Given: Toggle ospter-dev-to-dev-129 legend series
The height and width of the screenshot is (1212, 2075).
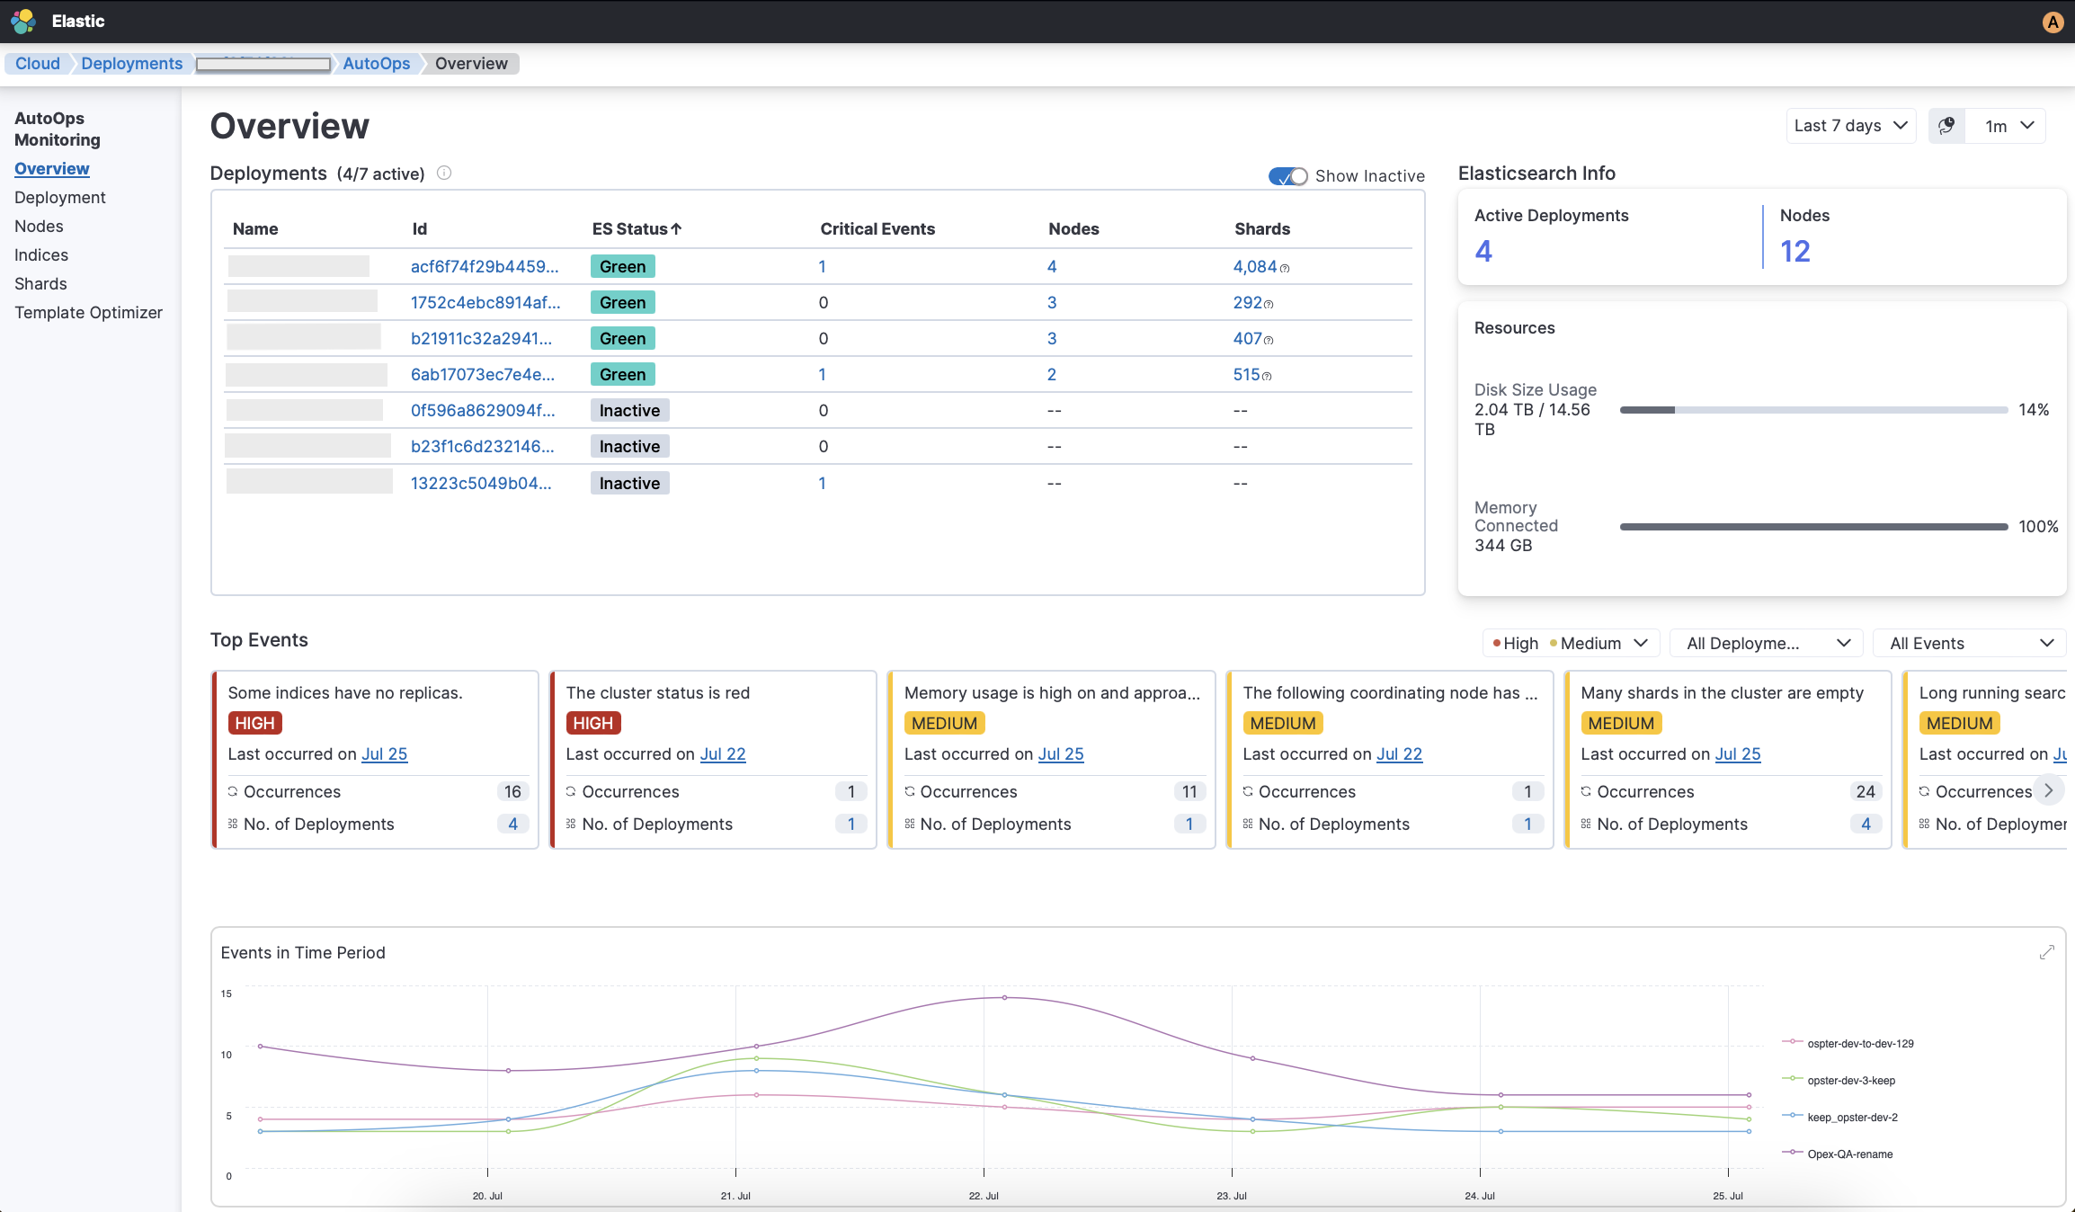Looking at the screenshot, I should 1848,1043.
